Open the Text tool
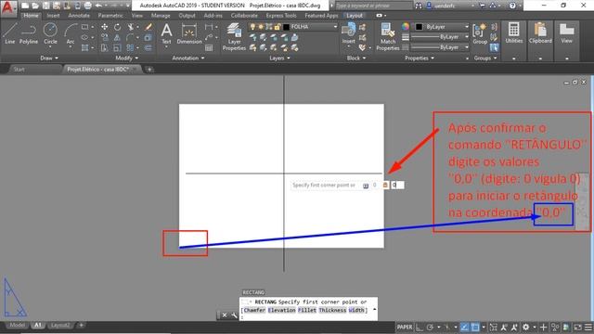Viewport: 594px width, 334px height. (x=166, y=34)
